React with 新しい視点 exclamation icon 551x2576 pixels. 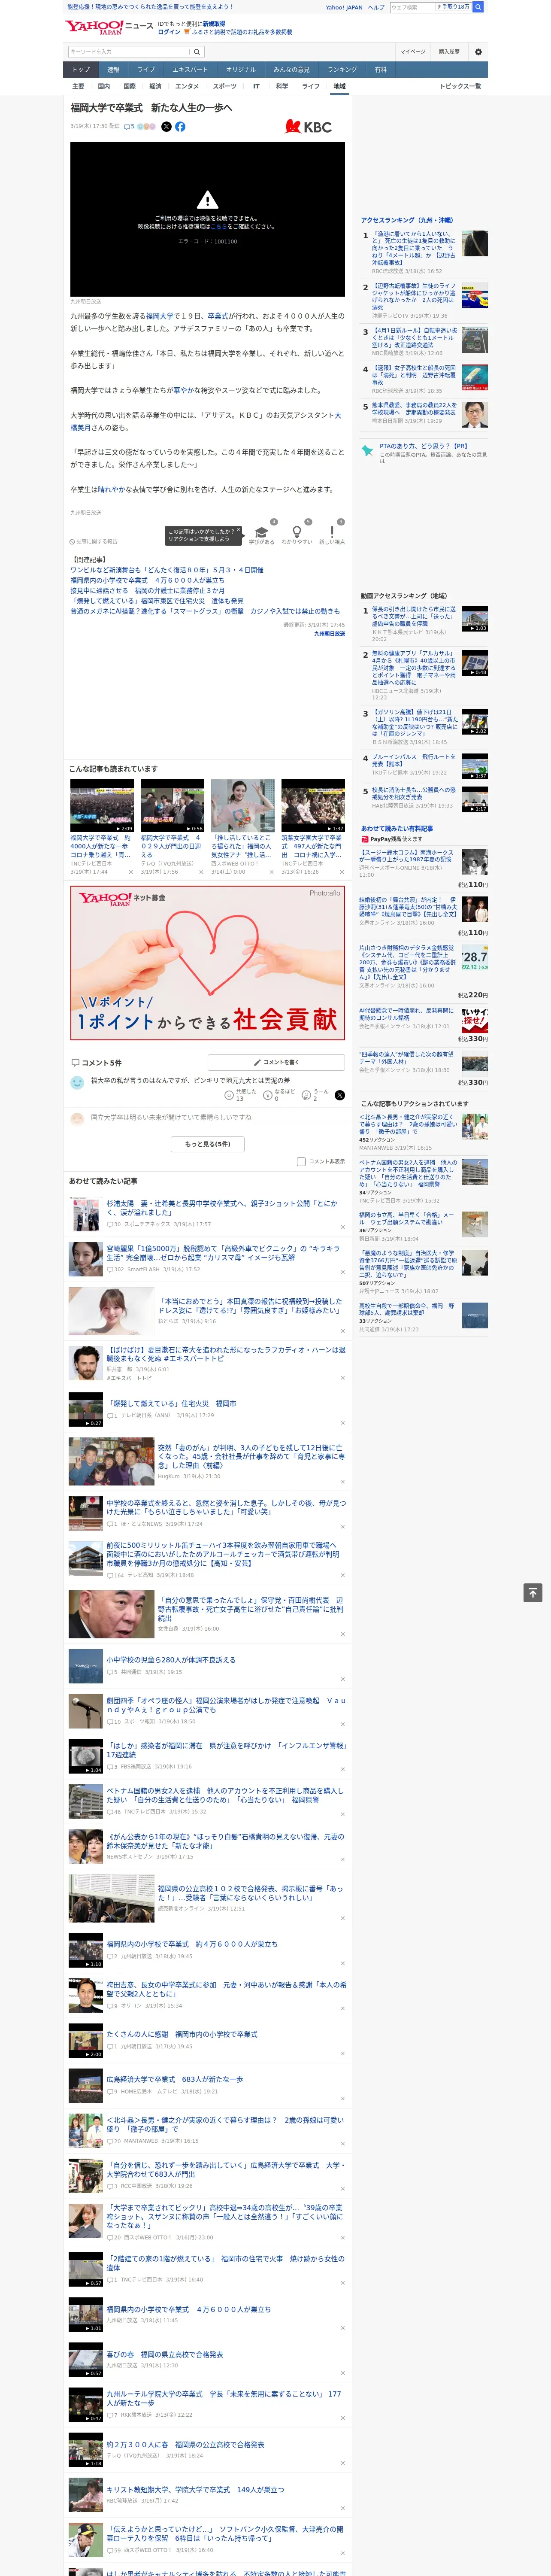point(332,532)
